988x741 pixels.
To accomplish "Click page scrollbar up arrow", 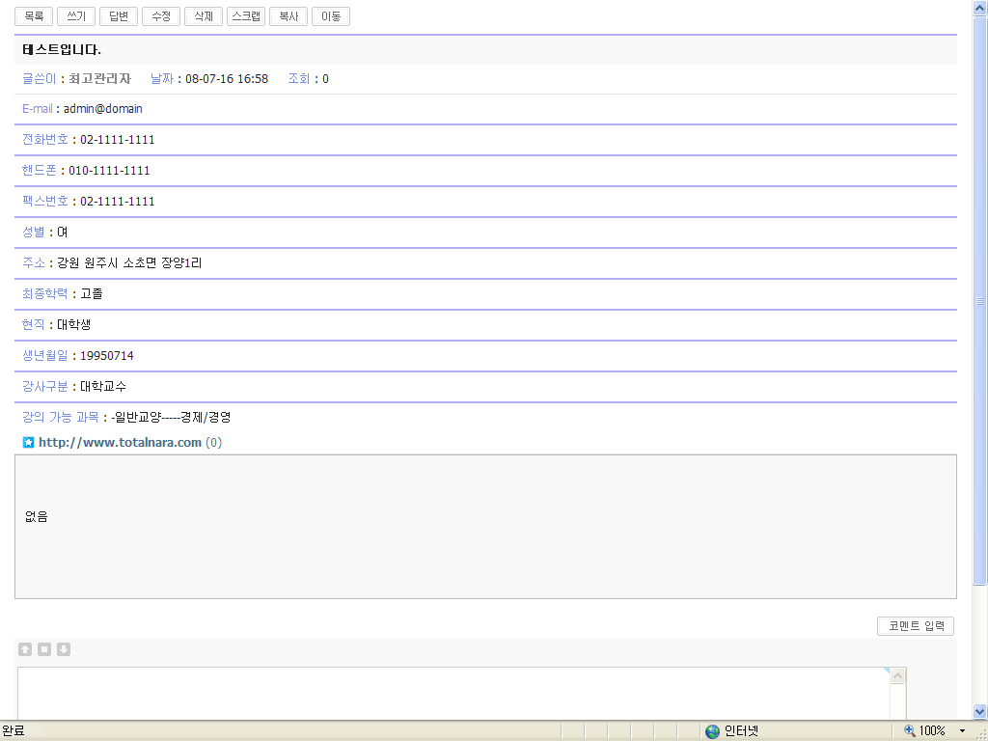I will [980, 8].
